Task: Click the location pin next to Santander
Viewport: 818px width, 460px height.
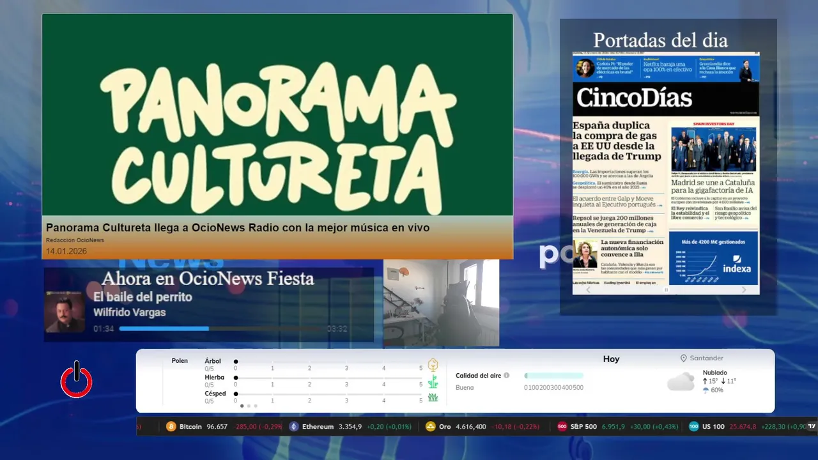Action: [683, 358]
